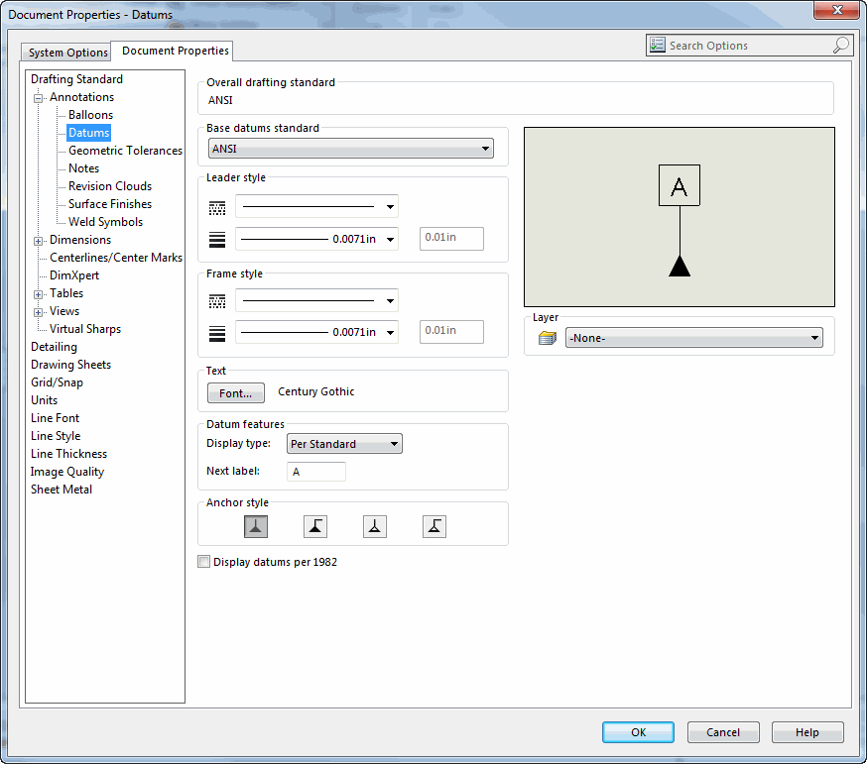Screen dimensions: 867x764
Task: Select Virtual Sharps in the tree
Action: [85, 329]
